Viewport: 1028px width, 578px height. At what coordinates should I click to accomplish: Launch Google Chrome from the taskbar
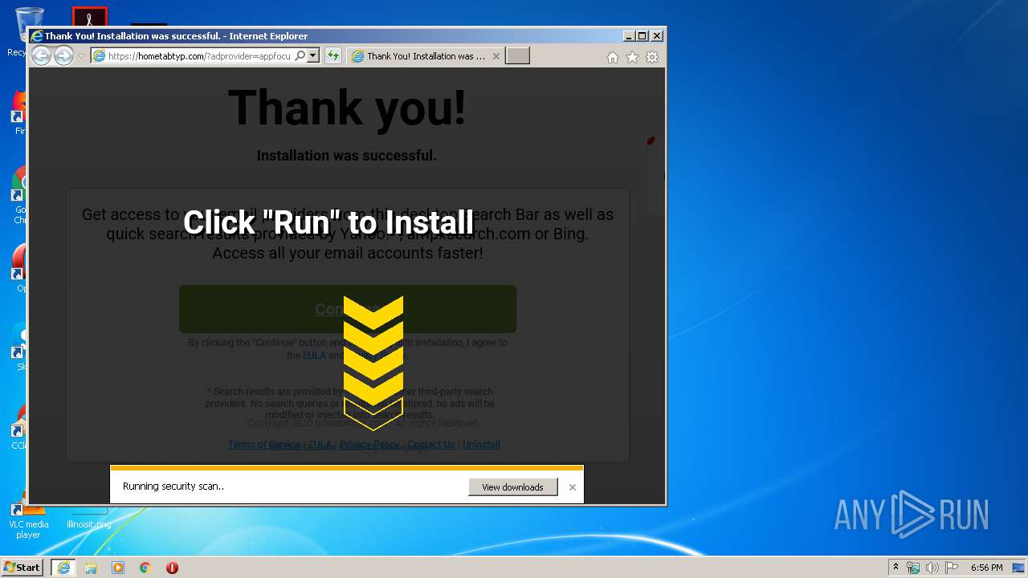click(145, 568)
